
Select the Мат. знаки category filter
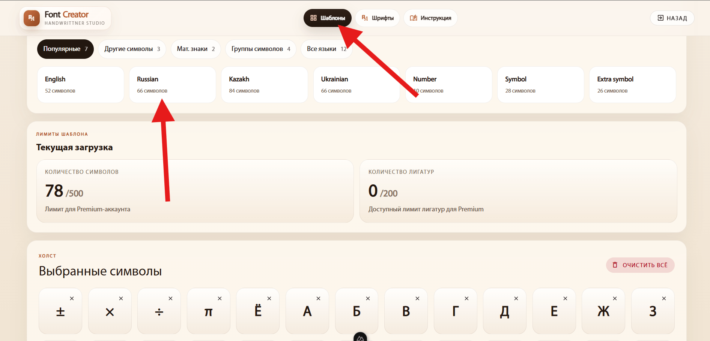[x=196, y=49]
